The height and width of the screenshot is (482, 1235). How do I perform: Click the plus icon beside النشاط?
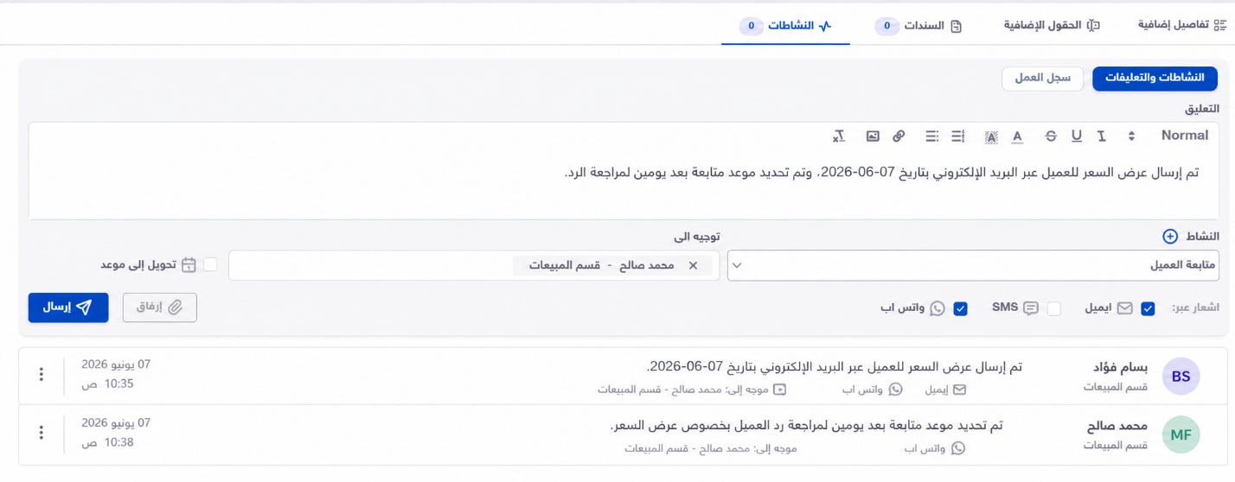point(1169,237)
